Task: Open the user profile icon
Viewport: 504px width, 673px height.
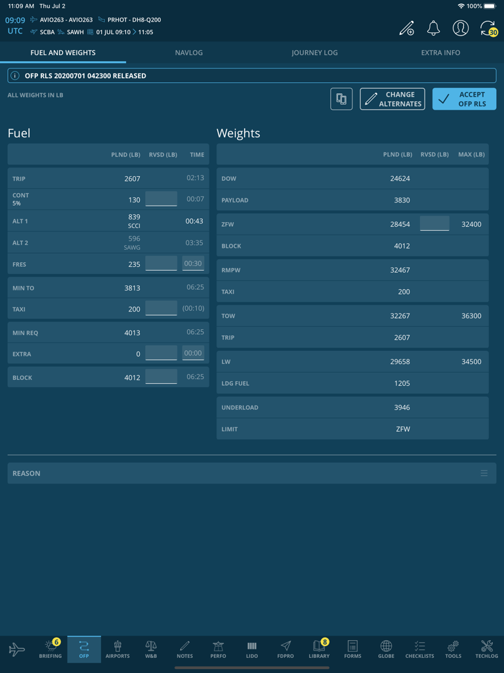Action: pyautogui.click(x=460, y=28)
